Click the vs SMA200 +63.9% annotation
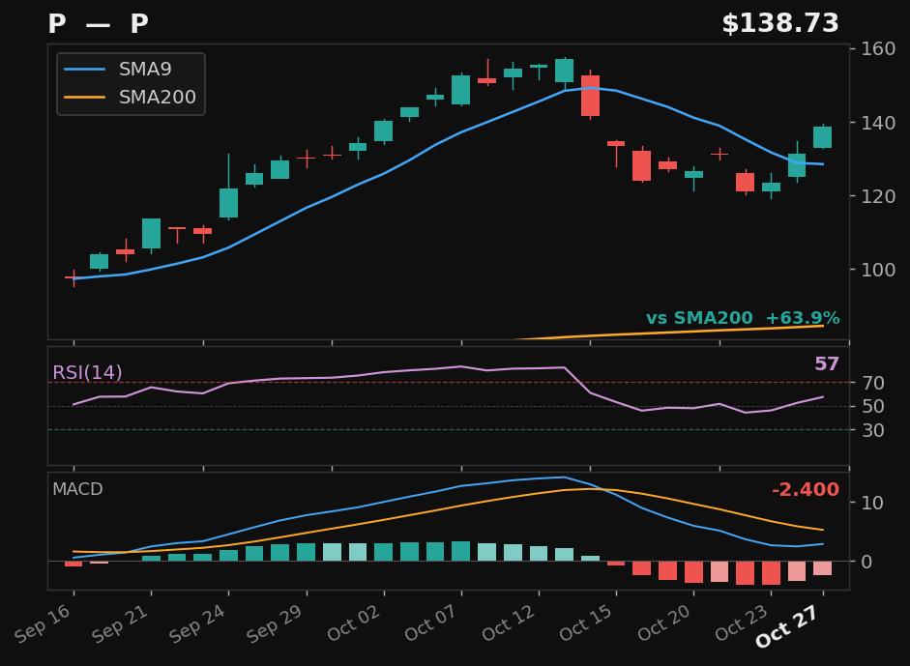Image resolution: width=910 pixels, height=666 pixels. pyautogui.click(x=743, y=318)
